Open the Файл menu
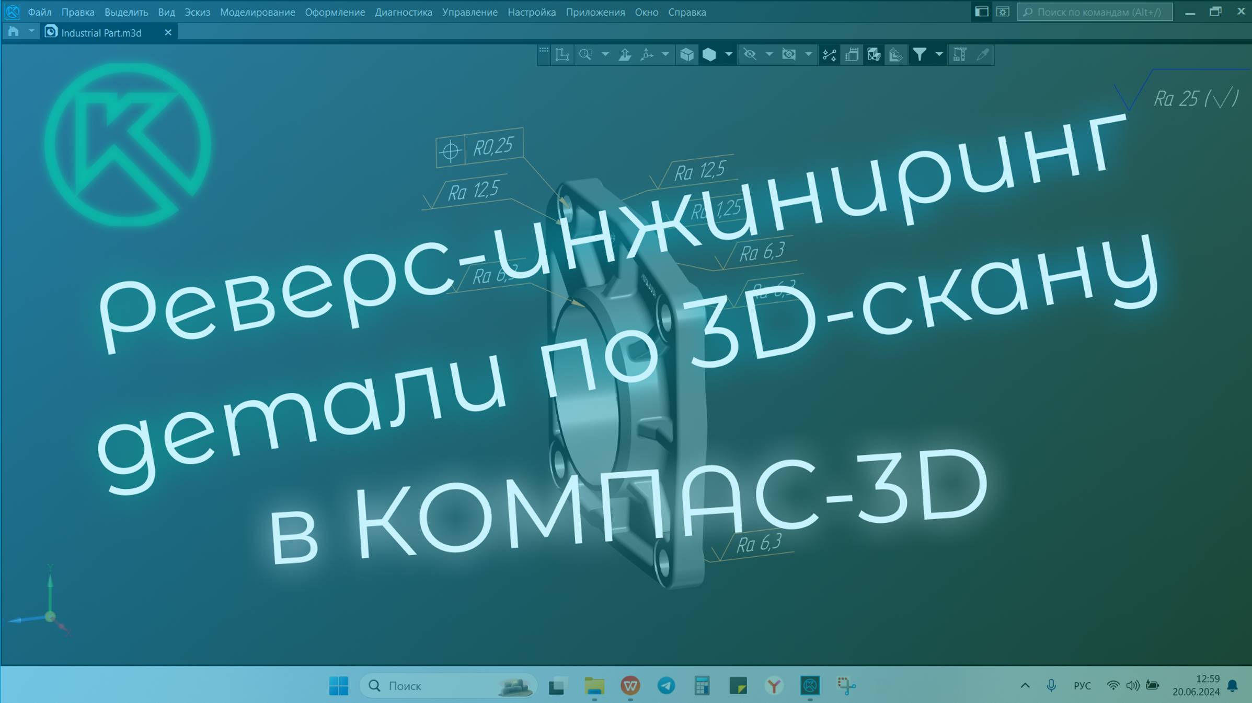The width and height of the screenshot is (1252, 703). click(x=39, y=12)
